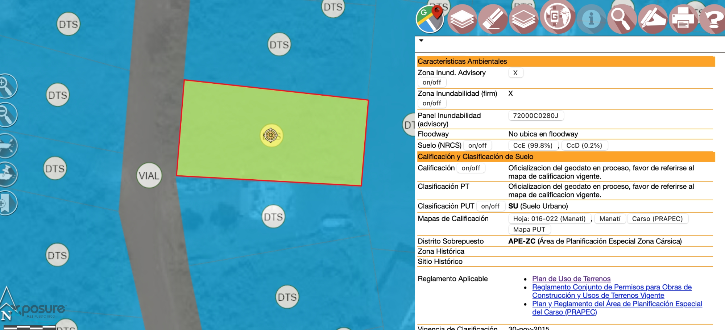Screen dimensions: 725x330
Task: Toggle Clasificación PUT on/off
Action: click(490, 206)
